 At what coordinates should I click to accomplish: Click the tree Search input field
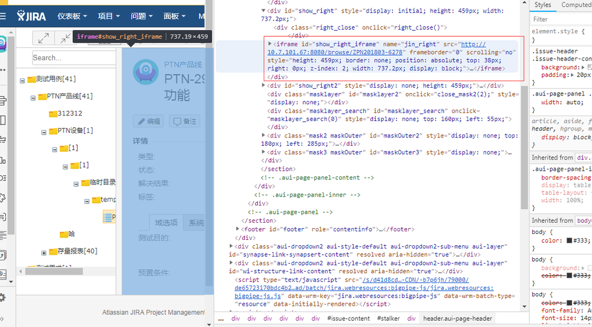click(73, 58)
